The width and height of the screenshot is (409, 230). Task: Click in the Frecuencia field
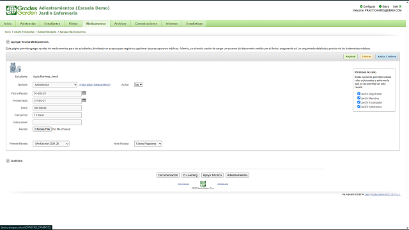pyautogui.click(x=57, y=115)
